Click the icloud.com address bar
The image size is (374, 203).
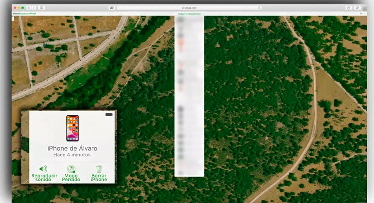pyautogui.click(x=189, y=8)
